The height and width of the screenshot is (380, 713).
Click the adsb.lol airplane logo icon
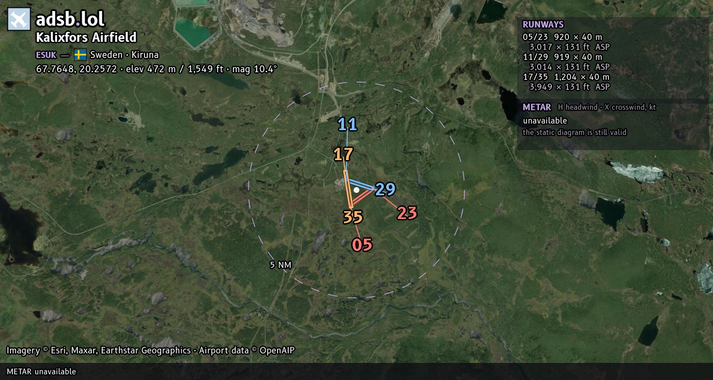19,19
